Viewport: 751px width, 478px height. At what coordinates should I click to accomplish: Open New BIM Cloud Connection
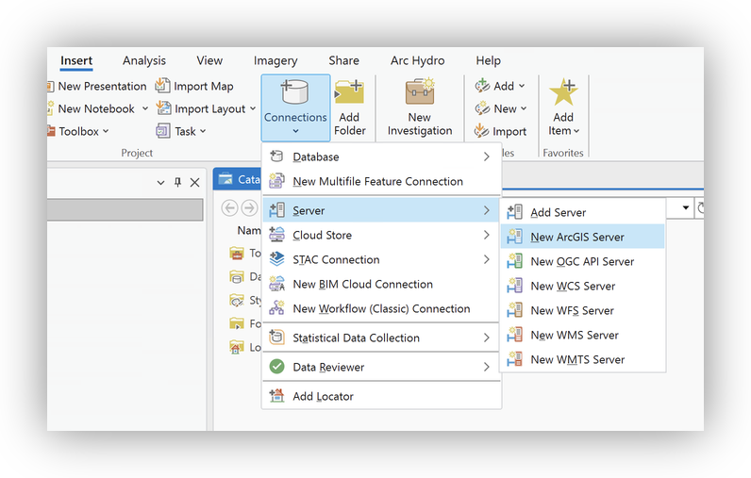pos(362,284)
